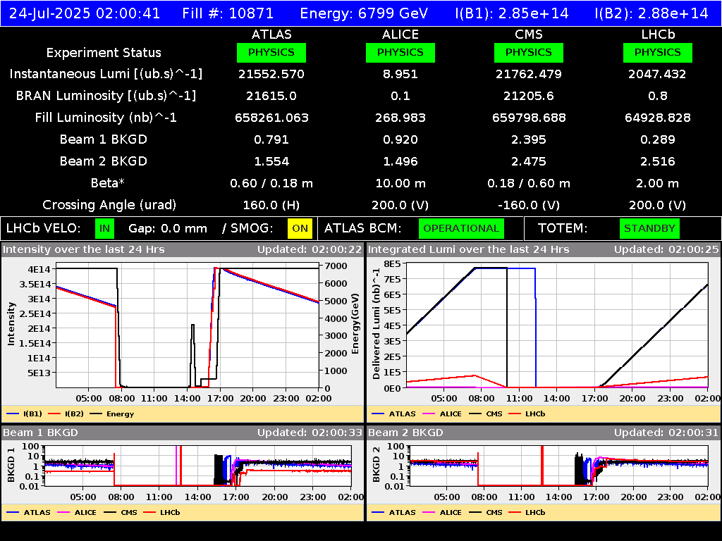Click the SMOG ON yellow indicator
This screenshot has height=541, width=722.
[x=300, y=229]
